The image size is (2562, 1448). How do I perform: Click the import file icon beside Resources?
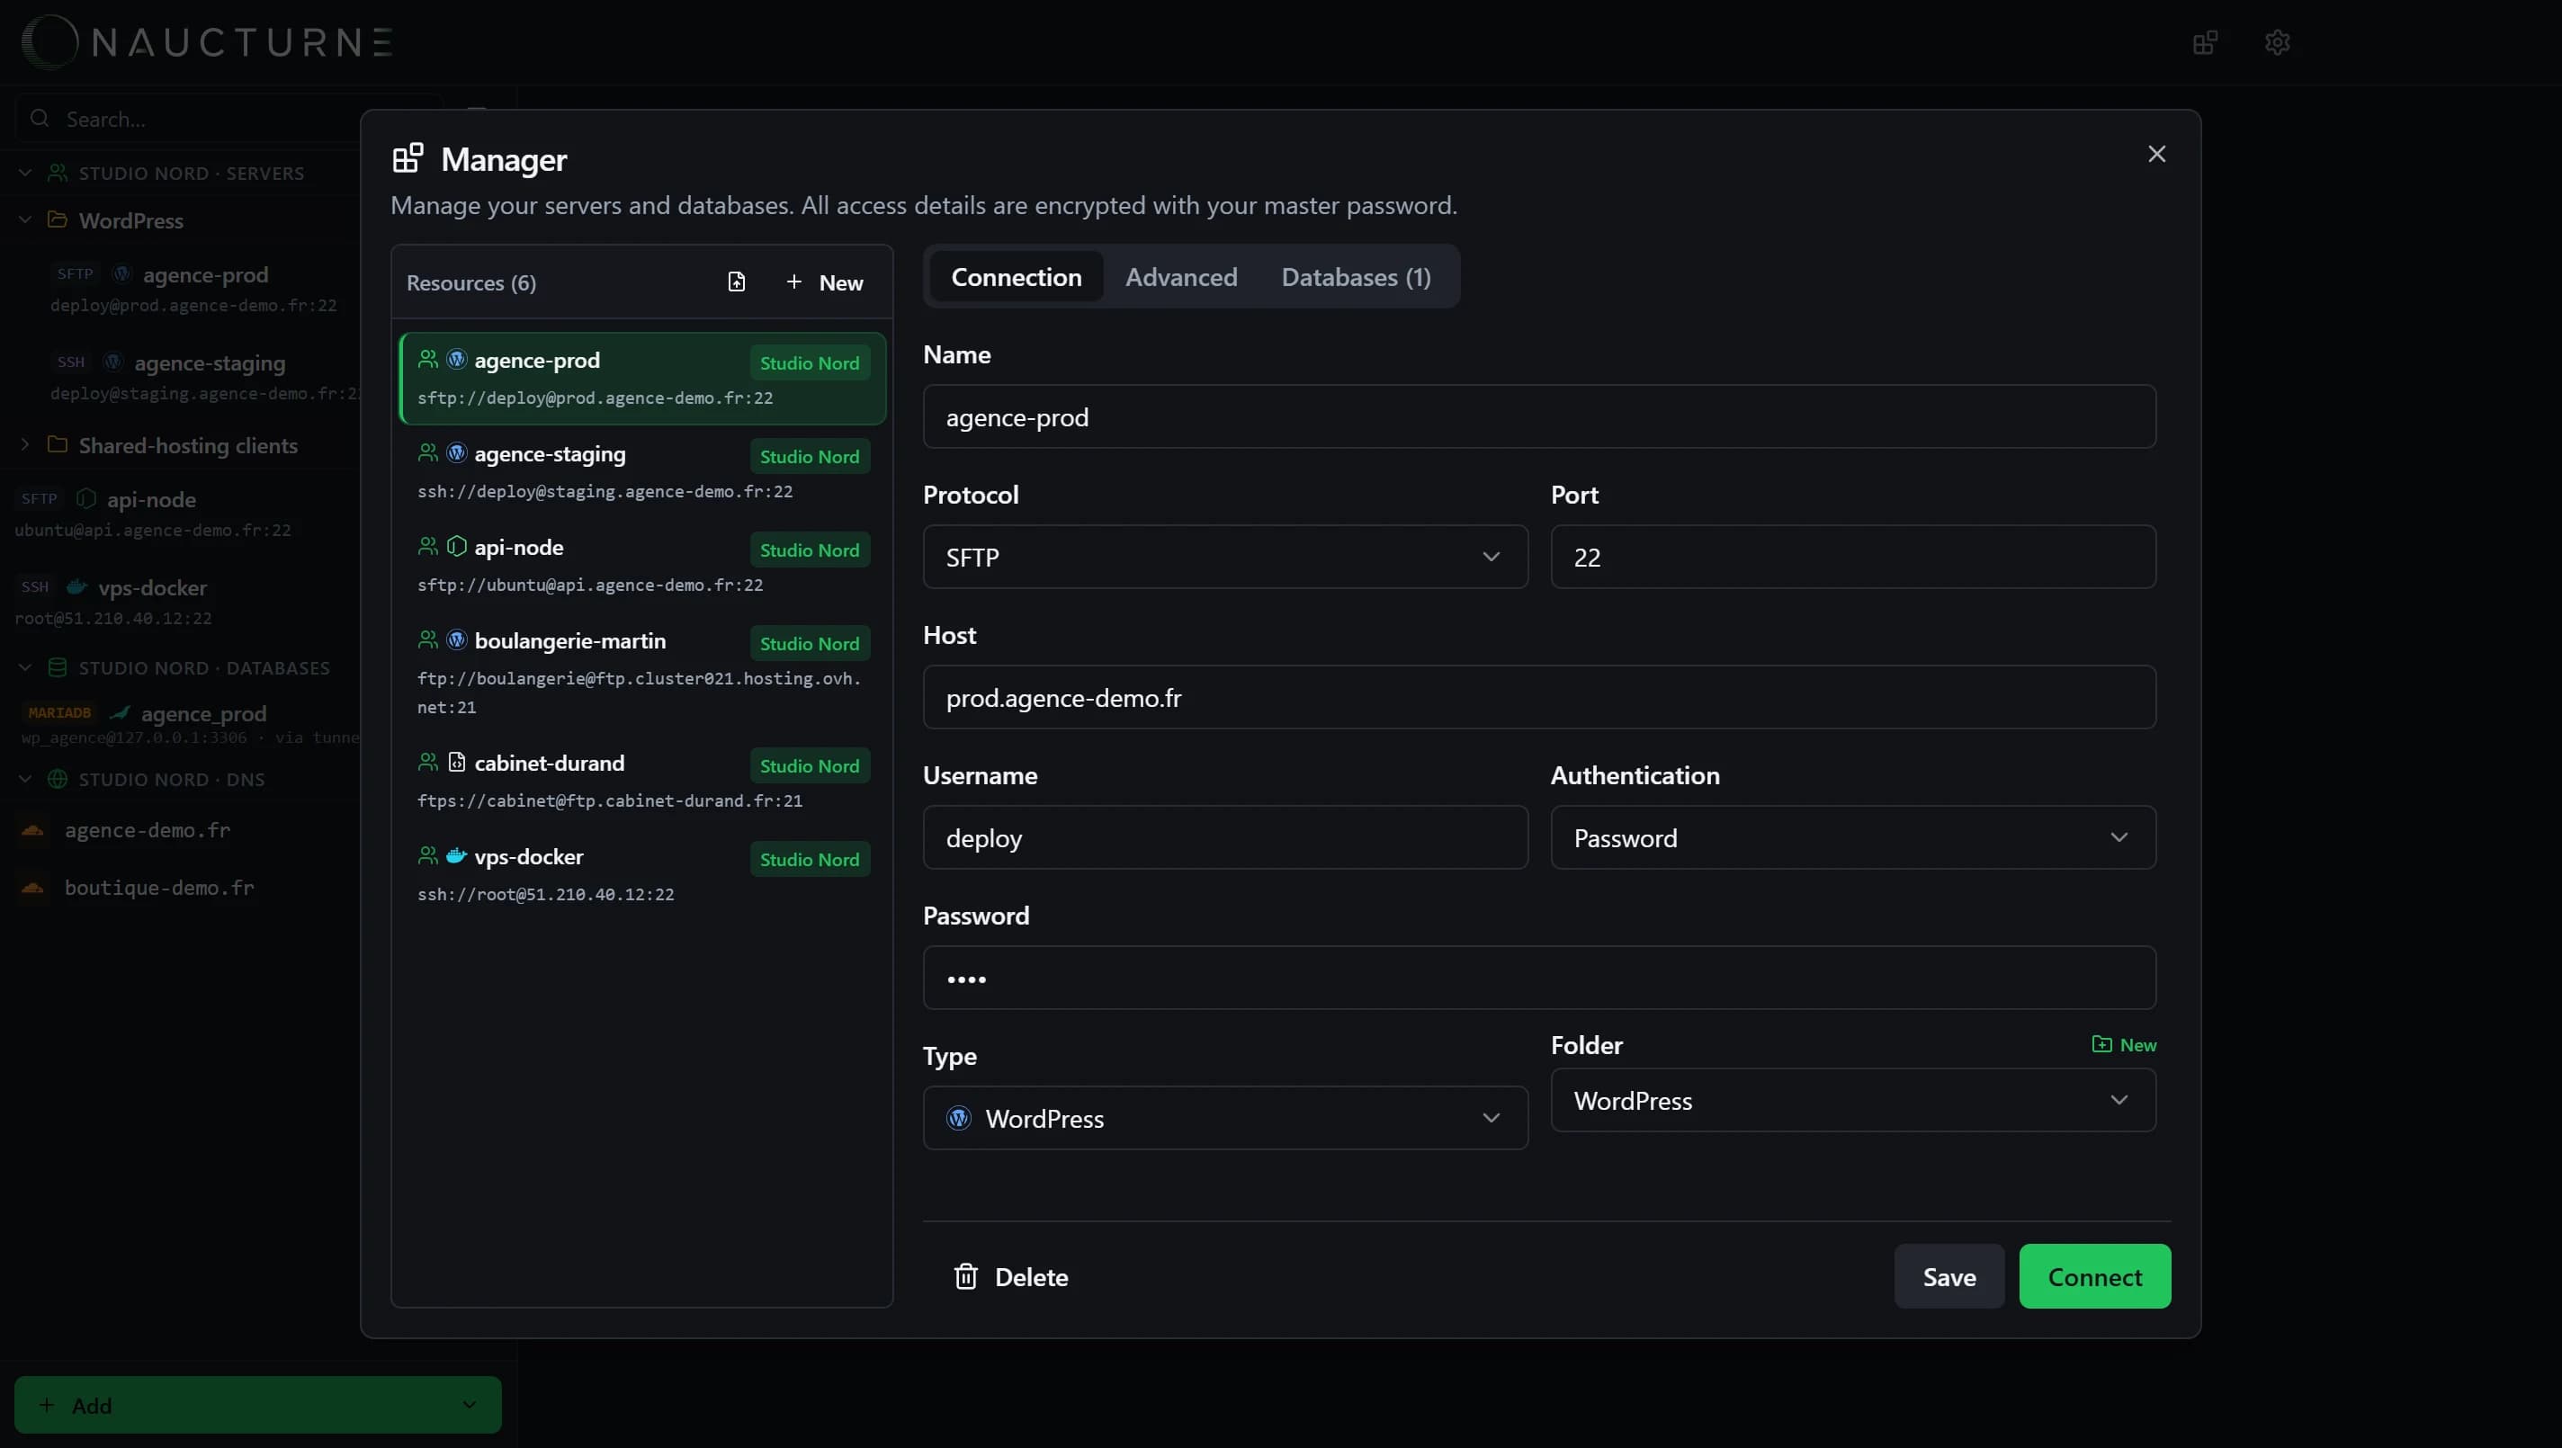pyautogui.click(x=736, y=282)
